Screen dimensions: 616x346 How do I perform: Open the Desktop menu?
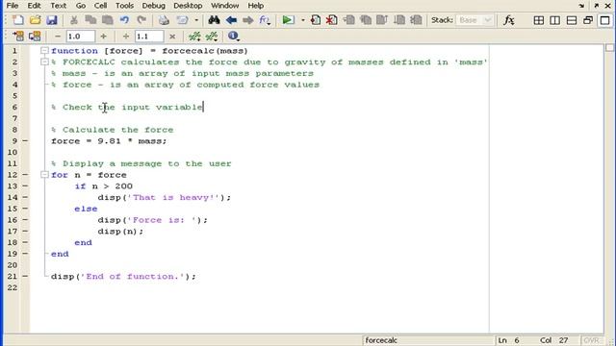click(x=188, y=6)
